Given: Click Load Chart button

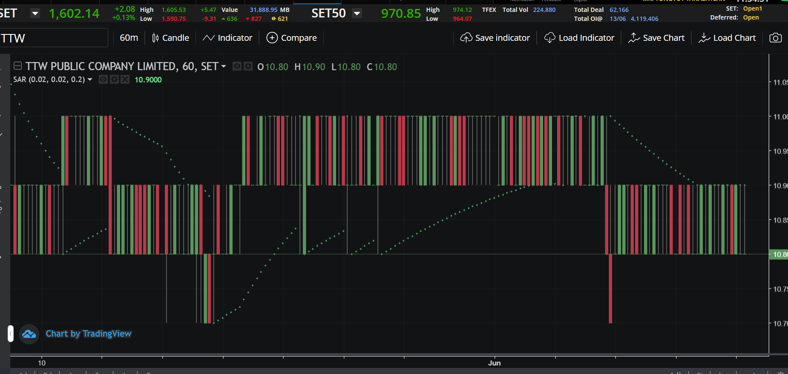Looking at the screenshot, I should tap(727, 38).
